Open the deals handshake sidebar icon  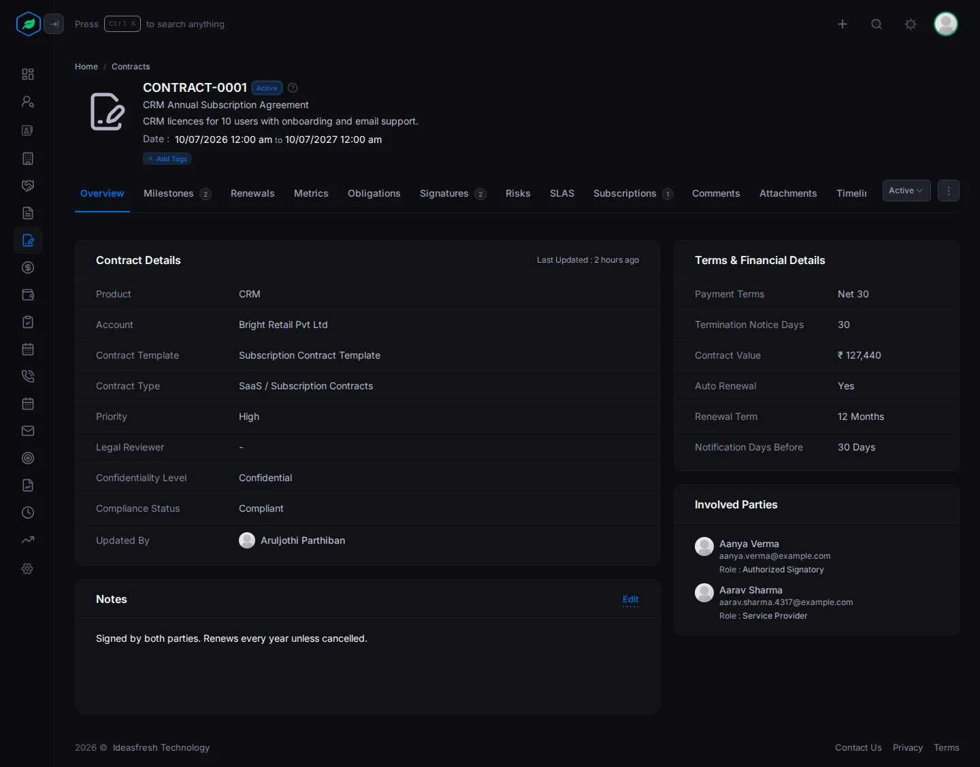[x=28, y=186]
